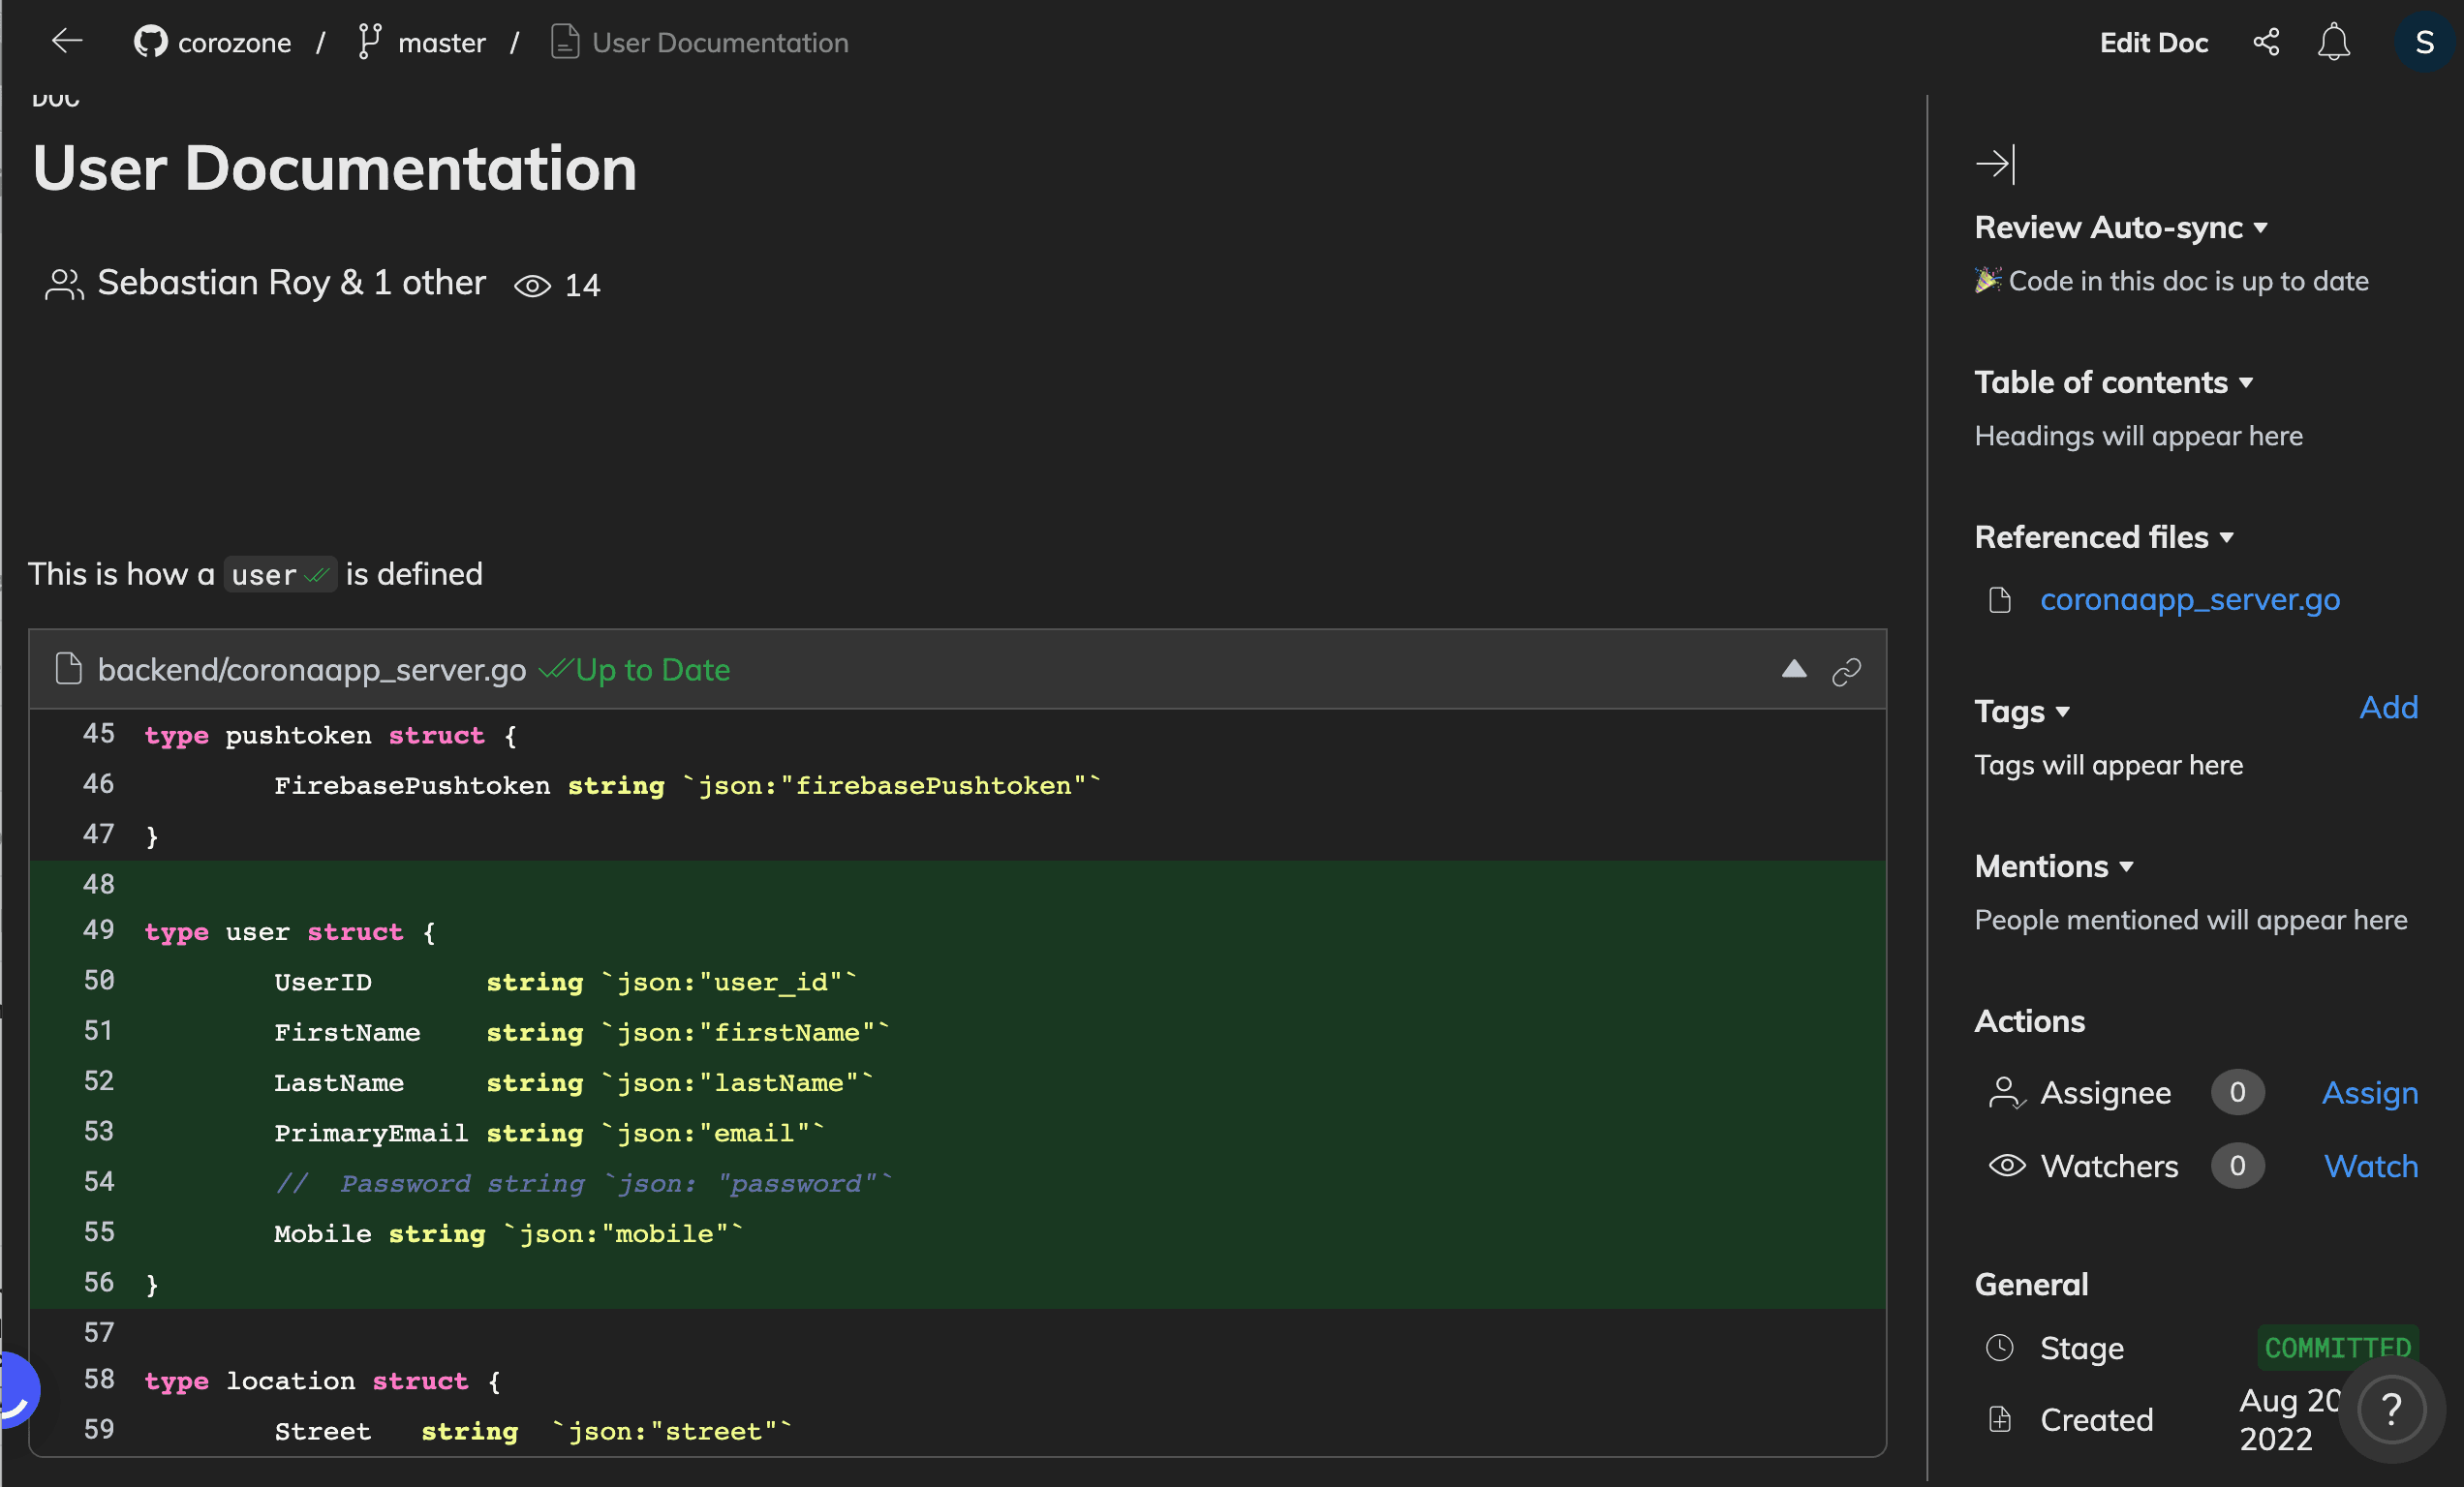
Task: Open the help question mark button
Action: click(2392, 1411)
